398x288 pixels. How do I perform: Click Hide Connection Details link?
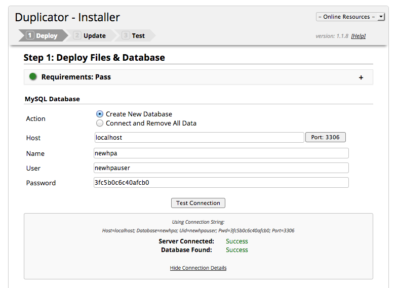point(198,268)
